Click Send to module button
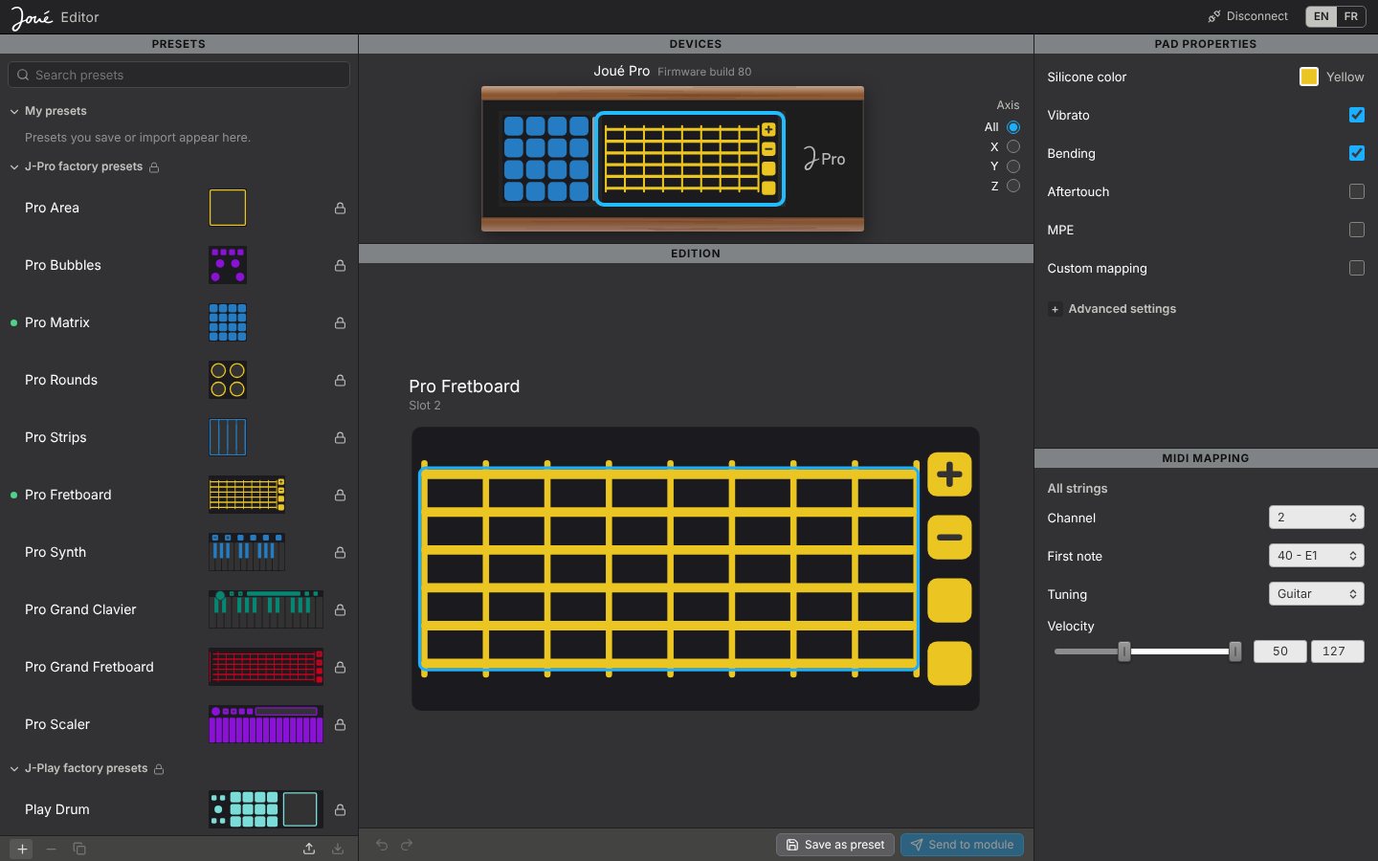The height and width of the screenshot is (861, 1378). [962, 845]
